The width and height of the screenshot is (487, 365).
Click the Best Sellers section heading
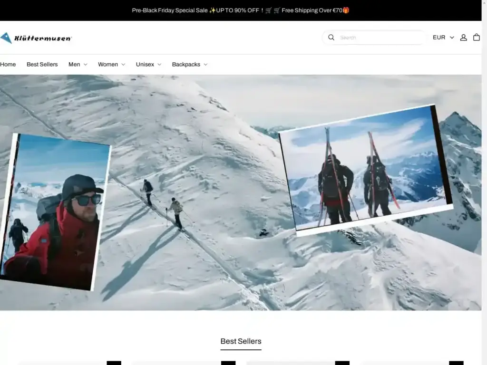click(x=241, y=341)
